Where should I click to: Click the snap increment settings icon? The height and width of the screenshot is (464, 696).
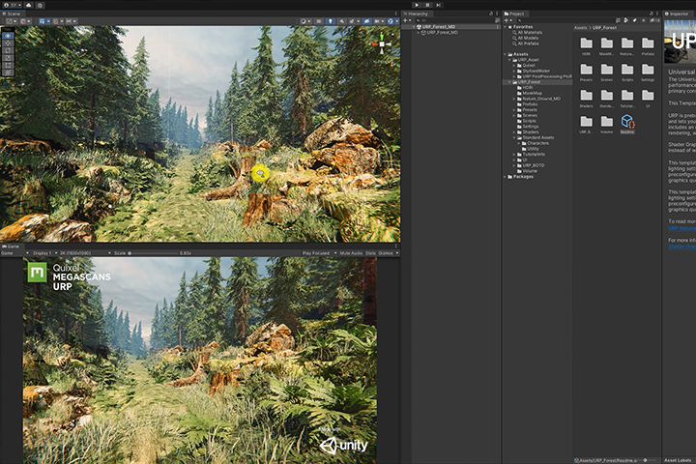point(71,21)
